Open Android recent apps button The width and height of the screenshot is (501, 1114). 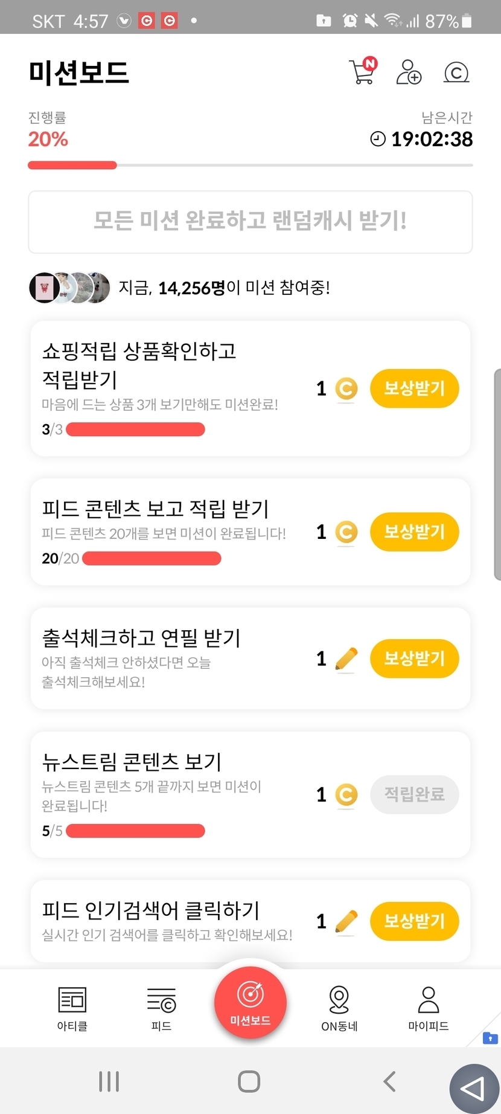(x=109, y=1081)
